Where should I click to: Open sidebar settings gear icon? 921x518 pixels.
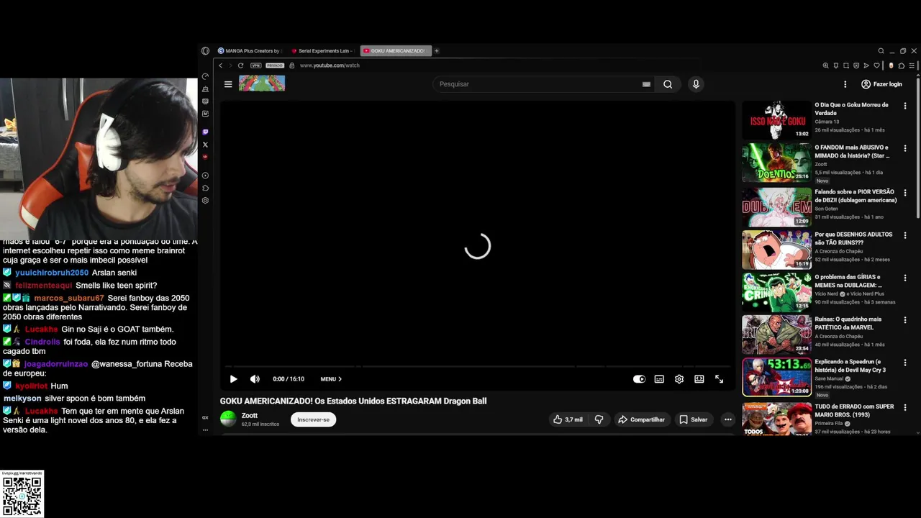pos(205,201)
